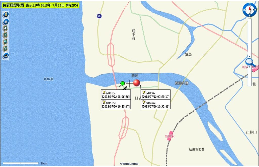Screen dimensions: 259x167
Task: Click the compass rose icon
Action: click(249, 10)
